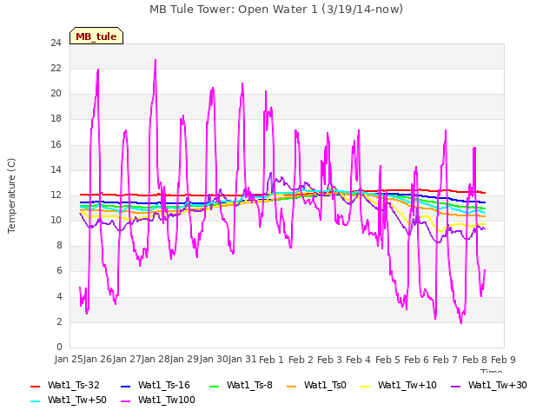
Task: Select the Wat1_Ts0 legend label
Action: click(x=325, y=386)
